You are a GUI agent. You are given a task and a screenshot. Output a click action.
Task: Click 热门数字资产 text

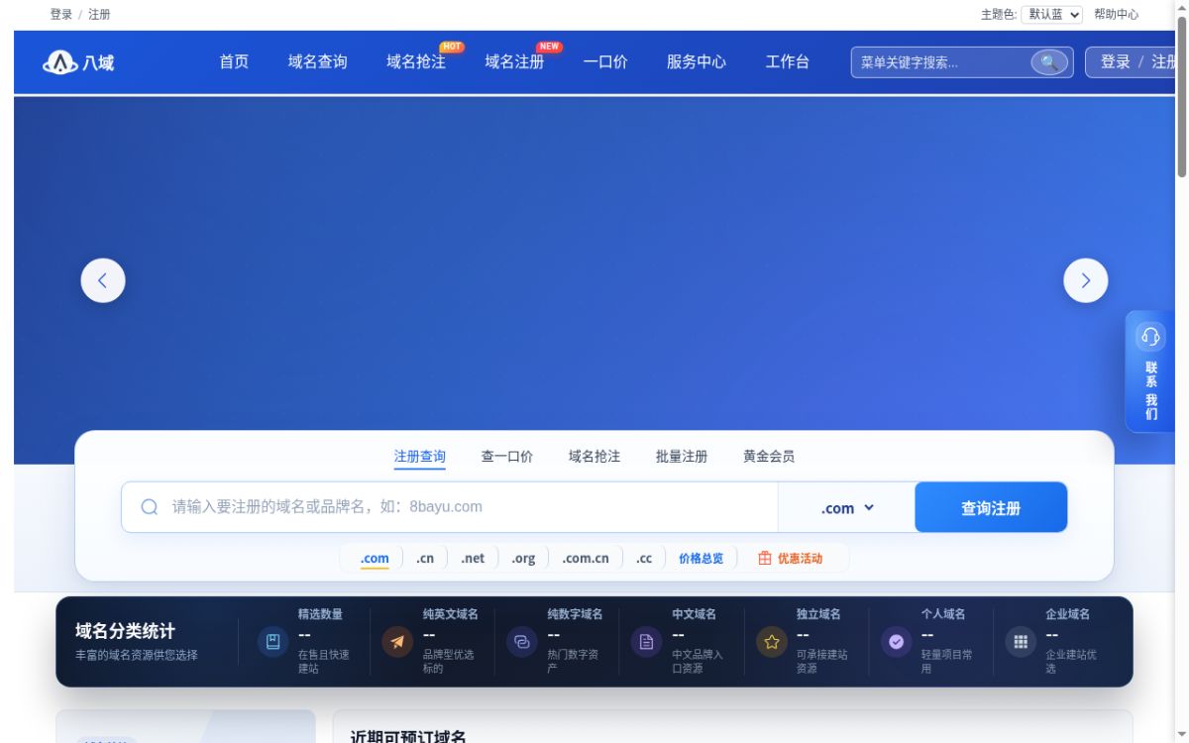pyautogui.click(x=573, y=662)
